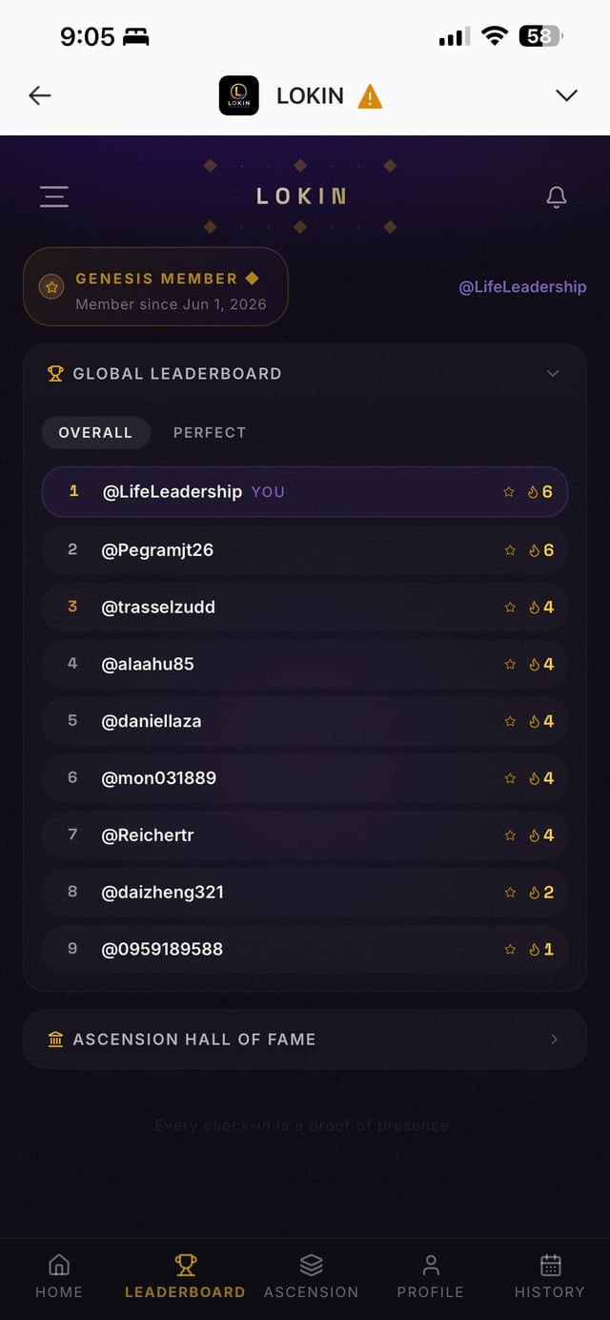The image size is (610, 1320).
Task: Tap the LOKIN app logo icon
Action: (239, 95)
